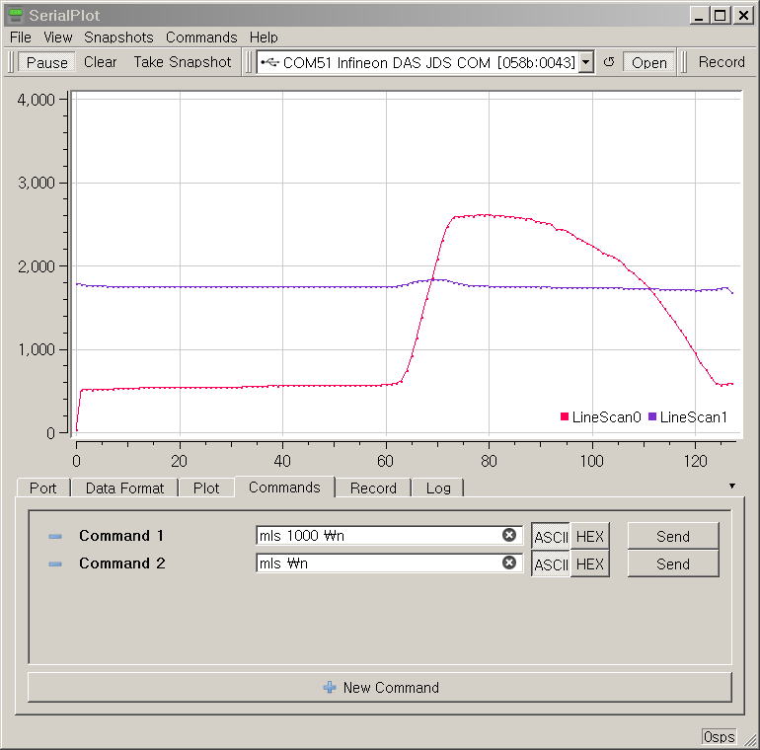
Task: Open the File menu
Action: pos(21,37)
